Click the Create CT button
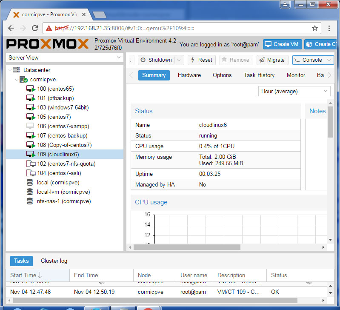Screen dimensions: 340x310 [320, 44]
